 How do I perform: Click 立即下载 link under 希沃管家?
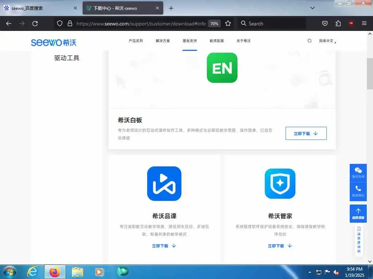click(x=280, y=246)
